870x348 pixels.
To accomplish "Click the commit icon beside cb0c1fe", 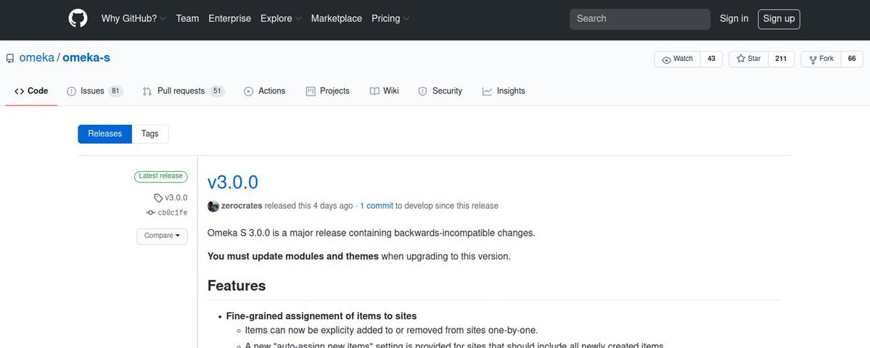I will tap(150, 213).
